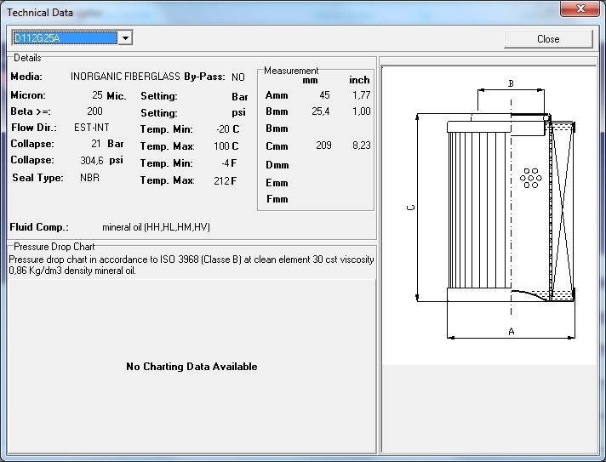Click dimension label B in the diagram
This screenshot has width=606, height=462.
pos(511,83)
